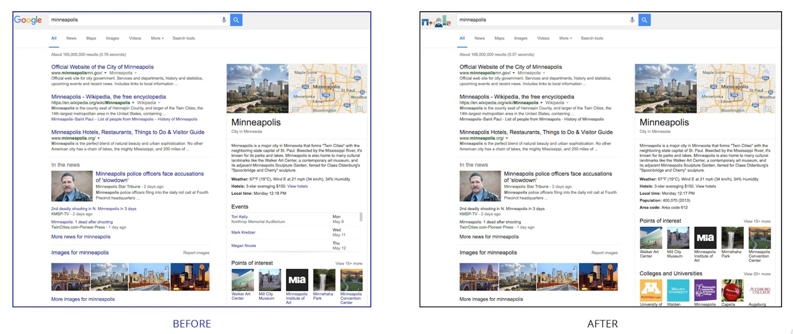Expand the More dropdown in BEFORE page
Viewport: 793px width, 334px height.
(157, 38)
